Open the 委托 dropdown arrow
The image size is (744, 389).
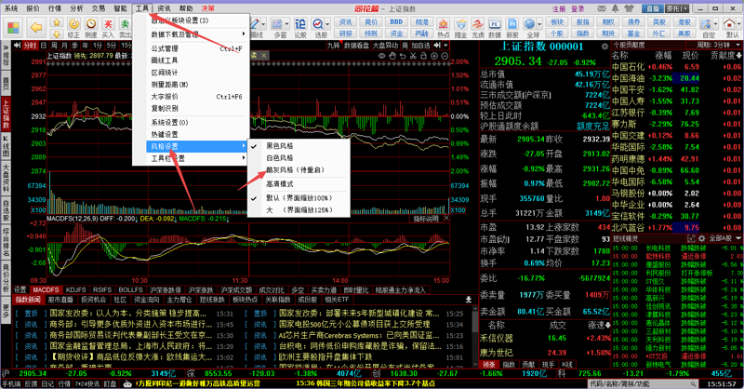685,8
